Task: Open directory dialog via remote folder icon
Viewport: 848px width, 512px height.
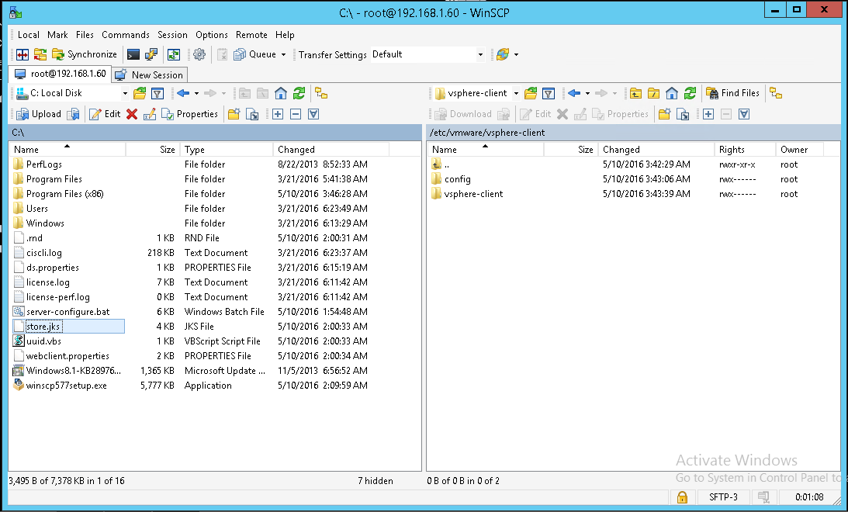Action: [530, 92]
